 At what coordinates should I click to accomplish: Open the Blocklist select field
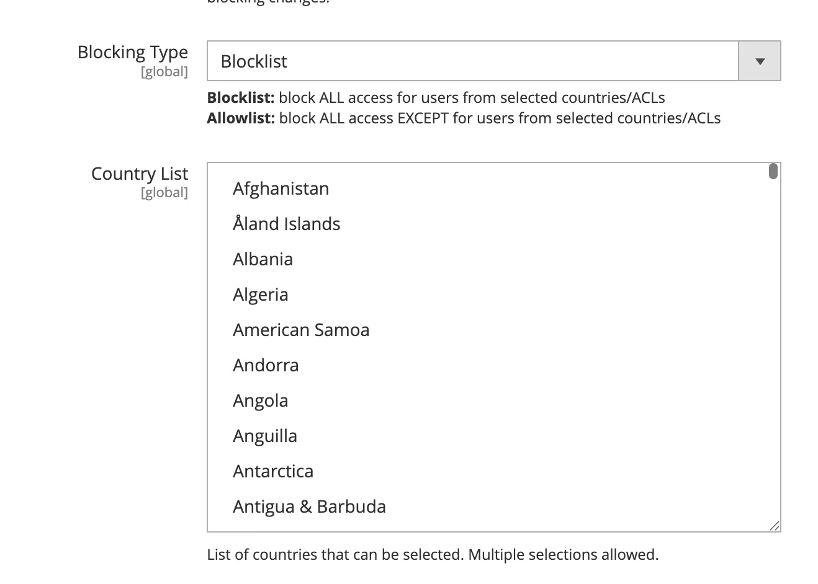[x=472, y=61]
